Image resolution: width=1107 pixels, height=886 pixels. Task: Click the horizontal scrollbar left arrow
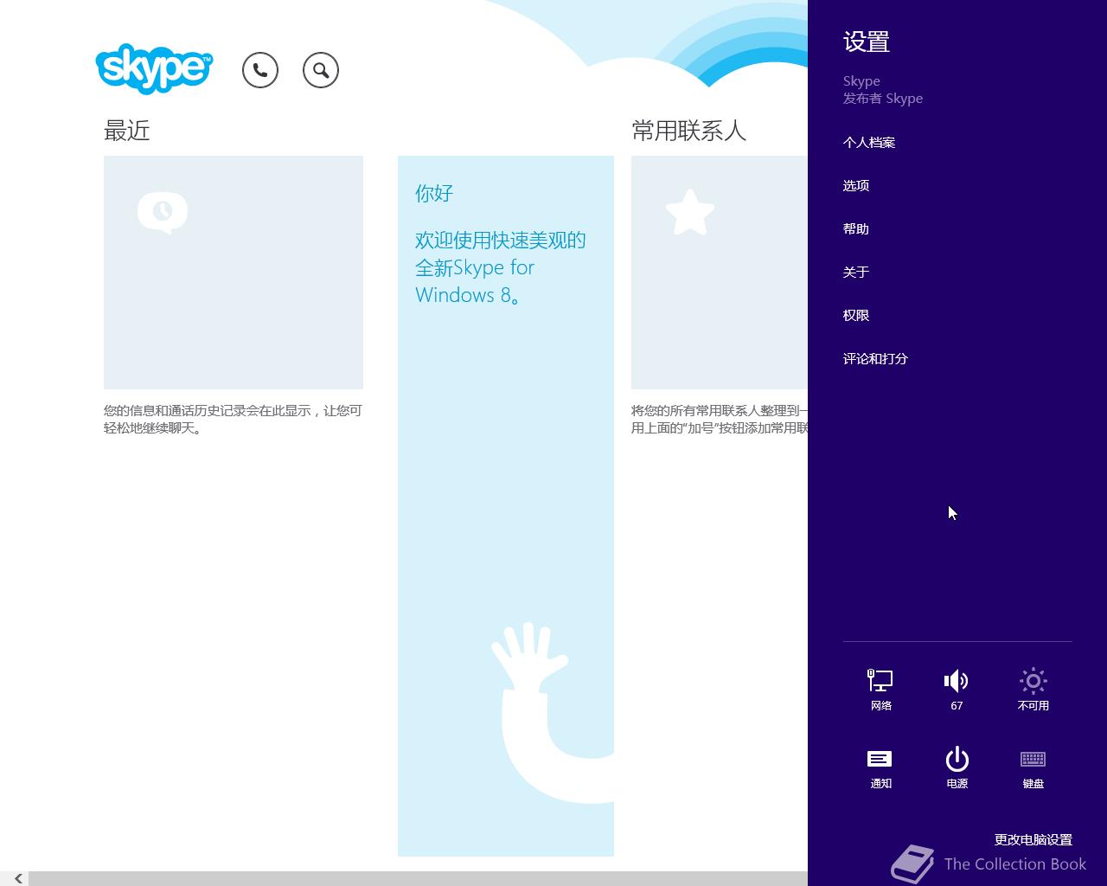[17, 878]
